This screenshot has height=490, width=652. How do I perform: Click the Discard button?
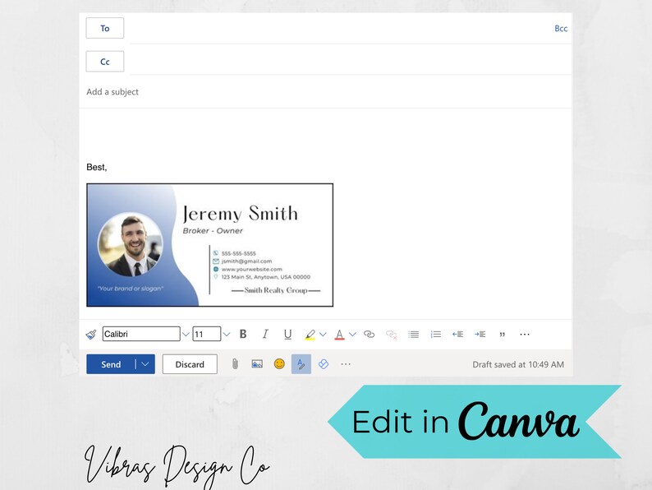190,364
